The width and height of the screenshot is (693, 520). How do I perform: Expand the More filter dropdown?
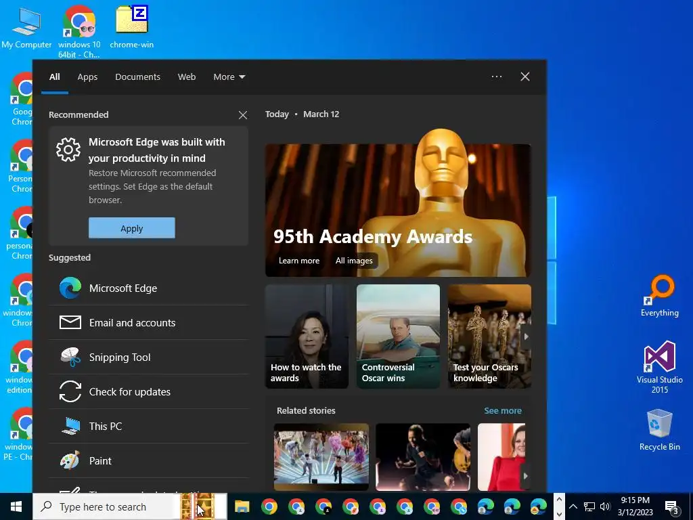pos(229,77)
